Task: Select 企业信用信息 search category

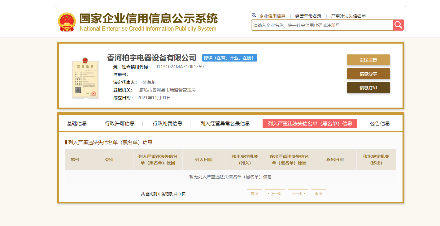Action: point(272,16)
